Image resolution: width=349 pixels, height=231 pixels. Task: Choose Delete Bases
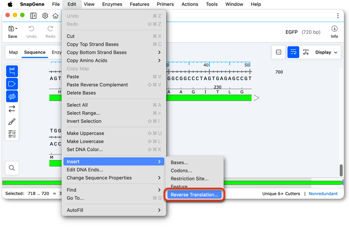[x=114, y=93]
